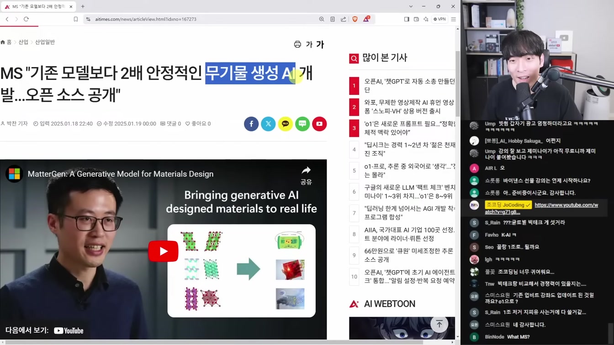Viewport: 614px width, 345px height.
Task: Open site information icon in address bar
Action: (88, 19)
